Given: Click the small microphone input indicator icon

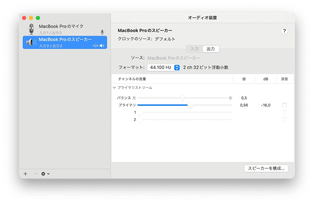Looking at the screenshot, I should click(x=102, y=32).
